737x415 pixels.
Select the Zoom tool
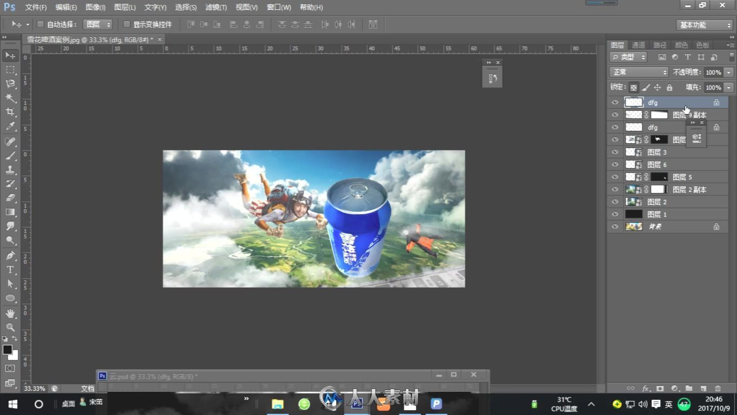(x=10, y=327)
